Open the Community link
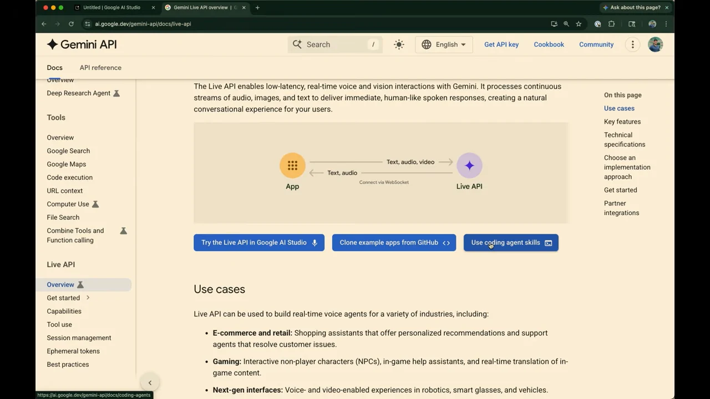The width and height of the screenshot is (710, 399). tap(596, 44)
